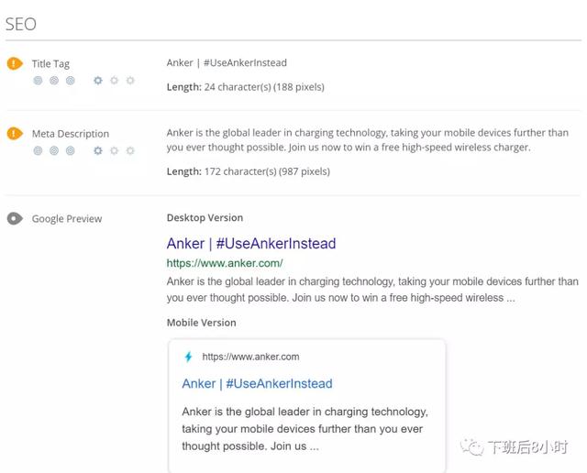Click the blue lightning bolt icon in mobile preview
Screen dimensions: 587x473
(x=188, y=357)
